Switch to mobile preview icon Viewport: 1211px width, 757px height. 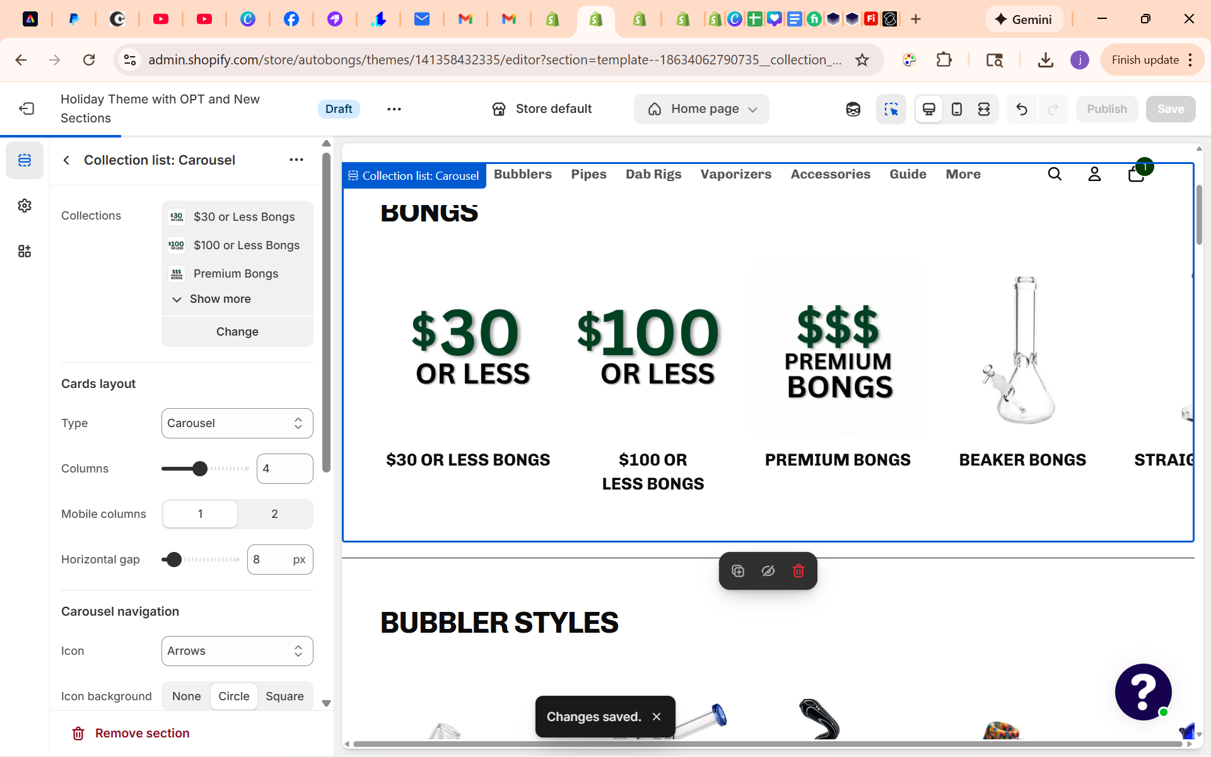coord(956,109)
